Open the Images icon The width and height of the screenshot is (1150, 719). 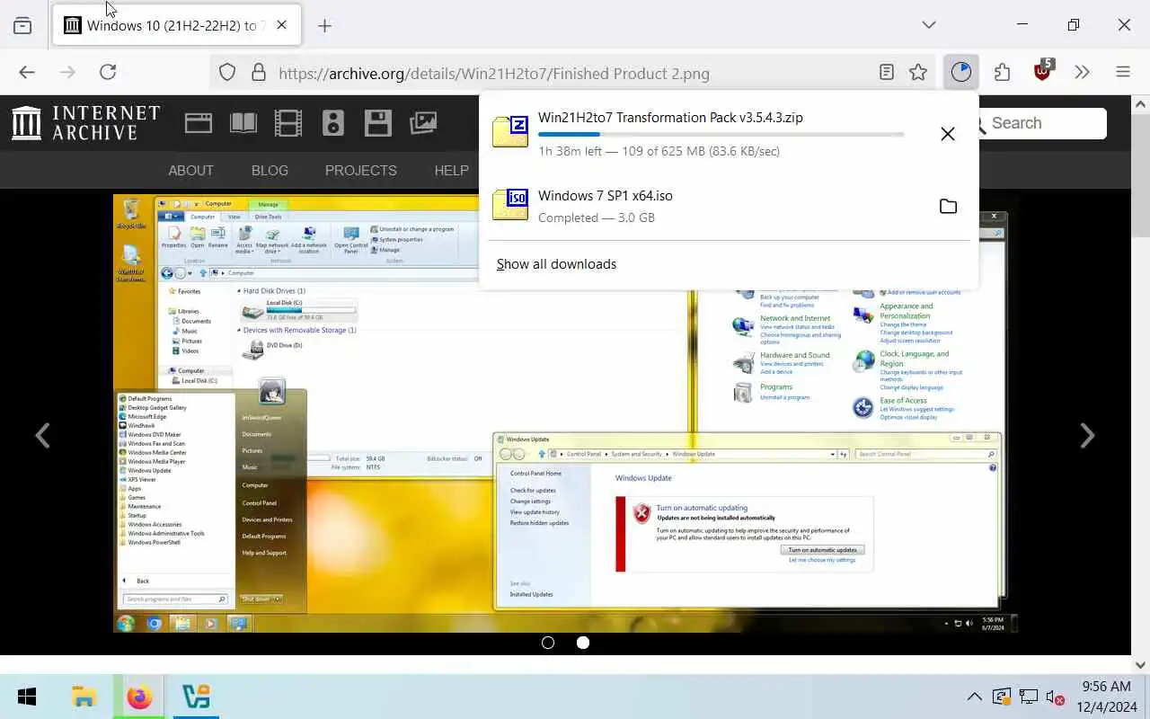423,123
